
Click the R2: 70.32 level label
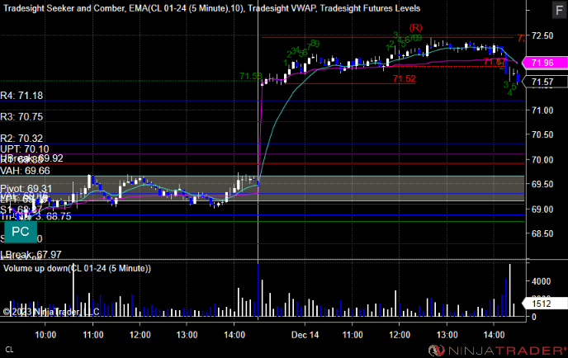tap(21, 139)
